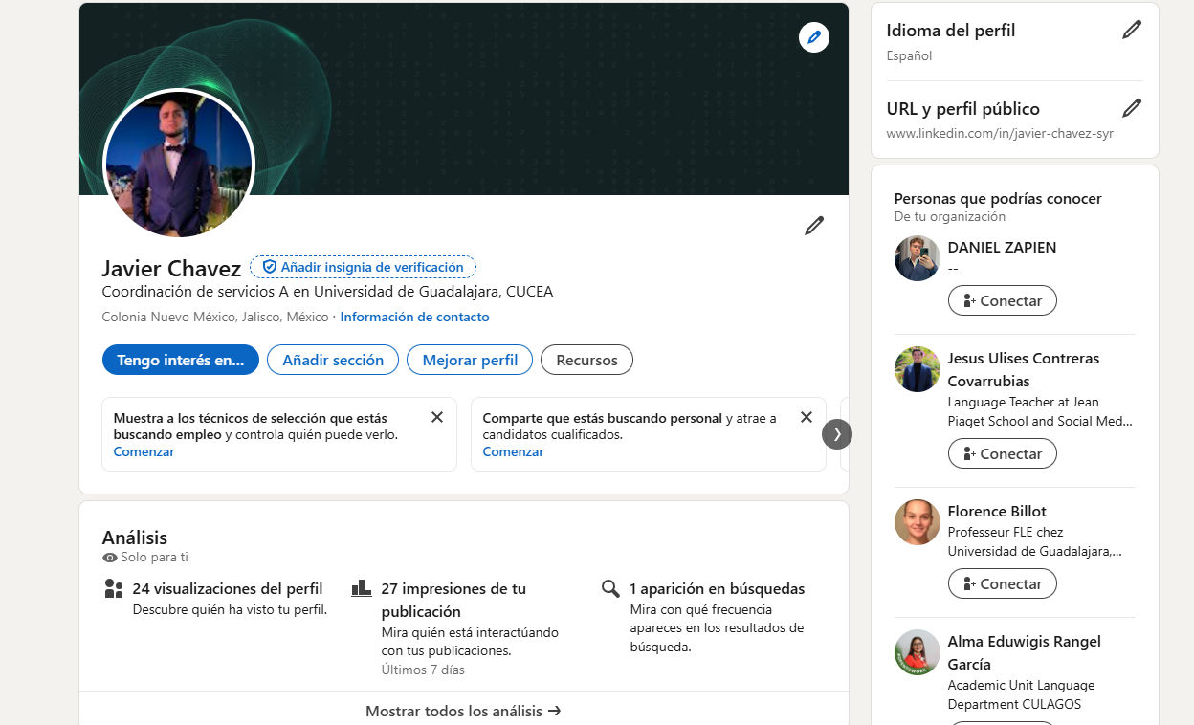Open Florence Billot's profile photo

tap(918, 522)
